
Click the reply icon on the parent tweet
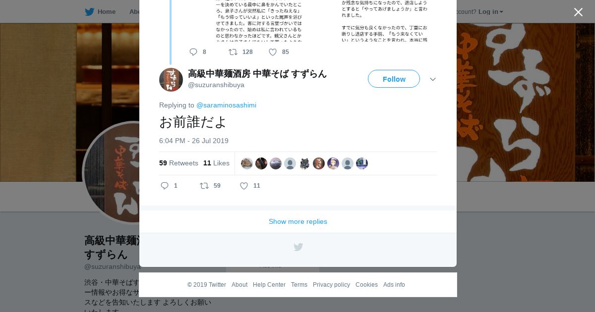coord(193,52)
